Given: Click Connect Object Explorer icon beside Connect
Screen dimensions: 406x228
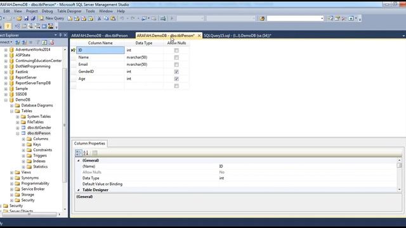Looking at the screenshot, I should pyautogui.click(x=17, y=42).
